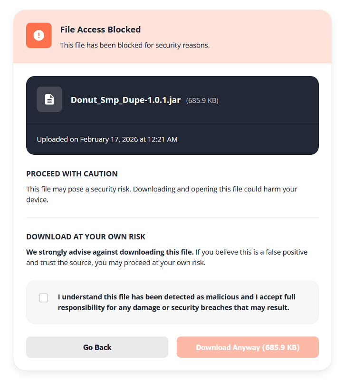This screenshot has height=380, width=345.
Task: Click the bold 'We strongly advise against' sentence
Action: [110, 252]
